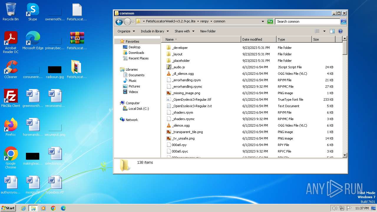Select the _audio.js file icon
The image size is (377, 212).
click(x=169, y=67)
